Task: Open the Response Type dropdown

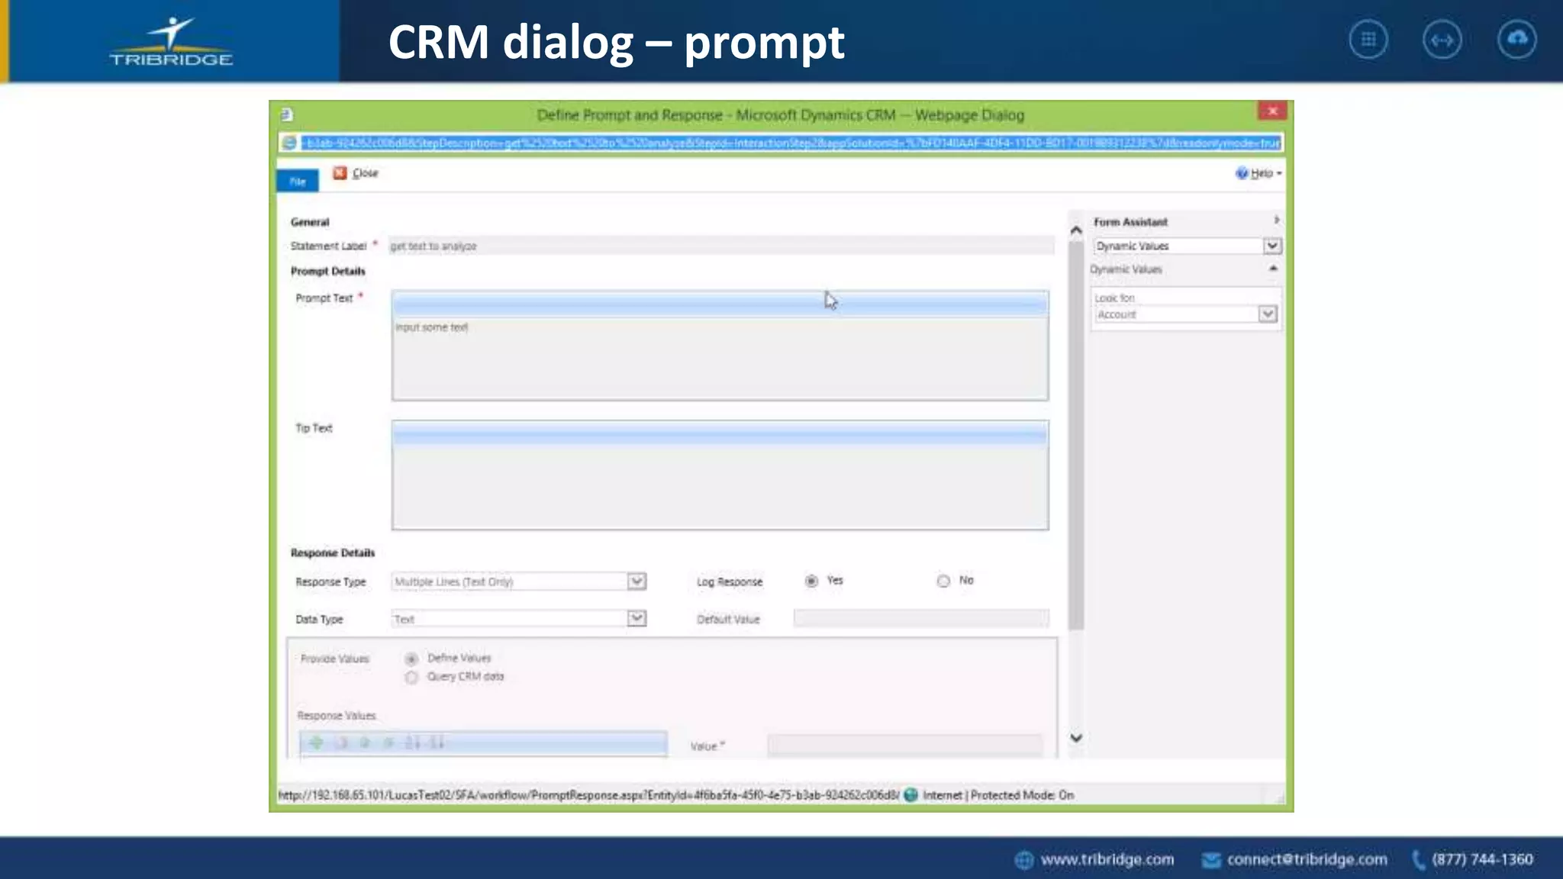Action: [x=636, y=581]
